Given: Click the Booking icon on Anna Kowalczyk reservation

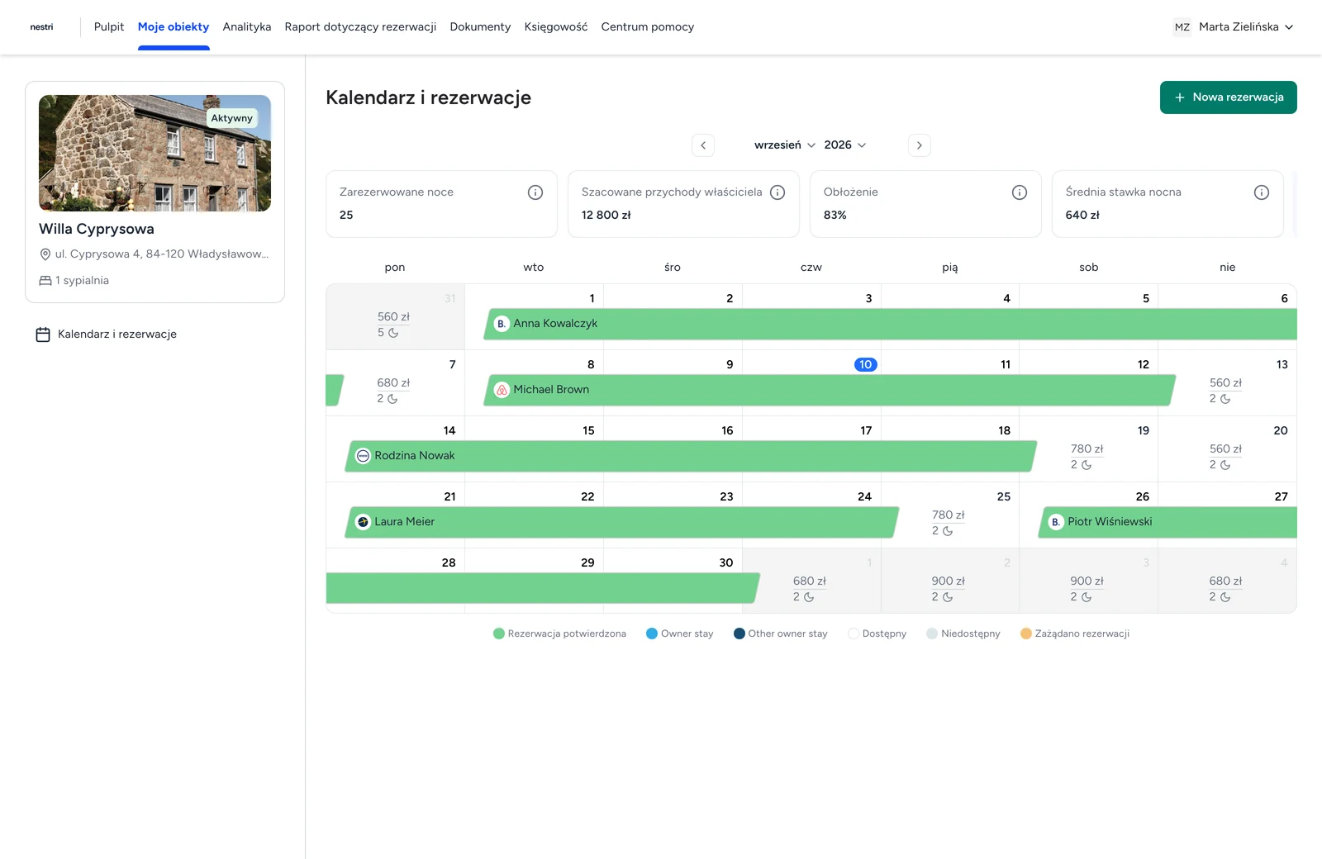Looking at the screenshot, I should 502,324.
